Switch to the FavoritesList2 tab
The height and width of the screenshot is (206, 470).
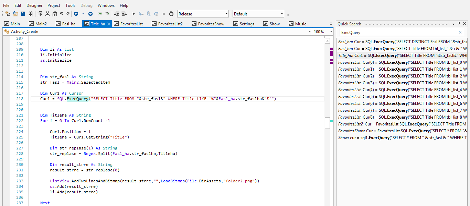pyautogui.click(x=170, y=24)
